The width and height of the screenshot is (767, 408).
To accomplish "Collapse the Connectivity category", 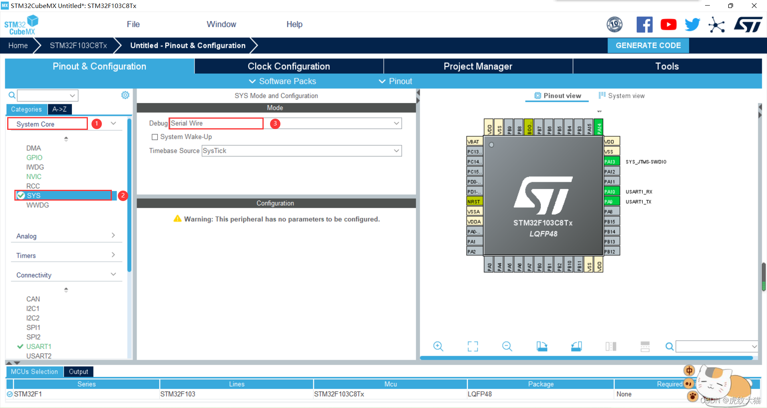I will coord(113,274).
